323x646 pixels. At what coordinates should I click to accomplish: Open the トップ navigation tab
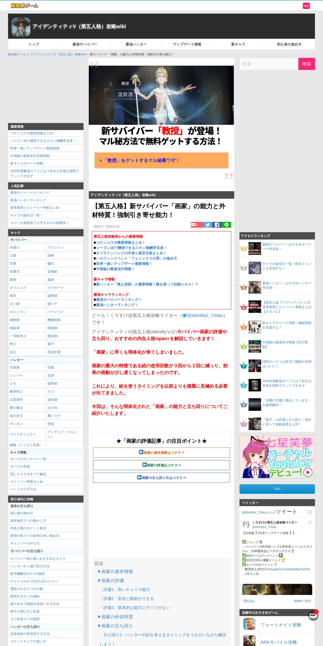34,44
